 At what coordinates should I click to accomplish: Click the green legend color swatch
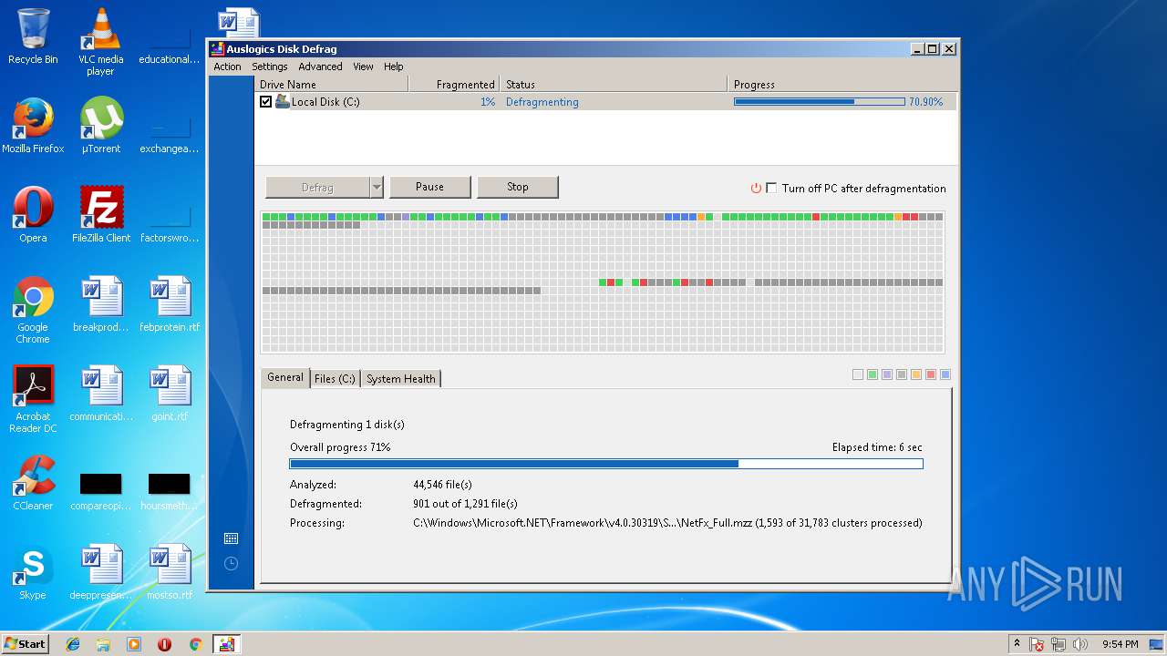tap(873, 374)
